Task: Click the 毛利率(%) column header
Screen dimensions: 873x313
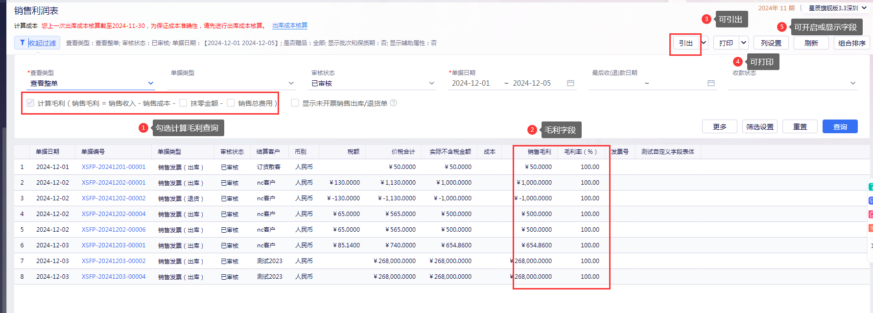Action: (x=581, y=152)
